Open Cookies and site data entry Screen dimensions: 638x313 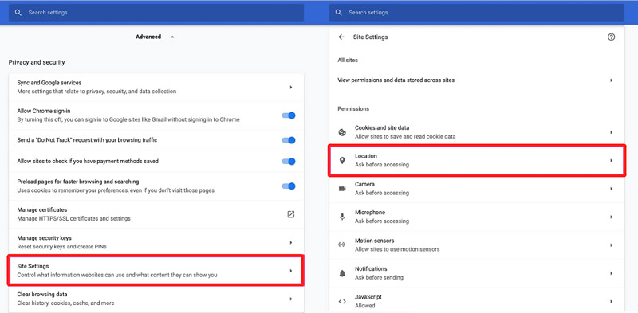point(476,132)
